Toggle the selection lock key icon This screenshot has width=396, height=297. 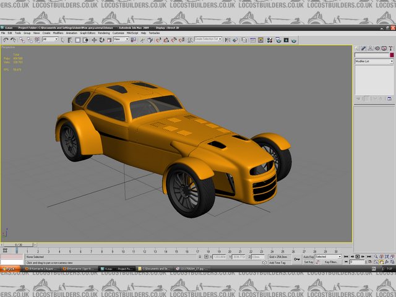[x=298, y=259]
